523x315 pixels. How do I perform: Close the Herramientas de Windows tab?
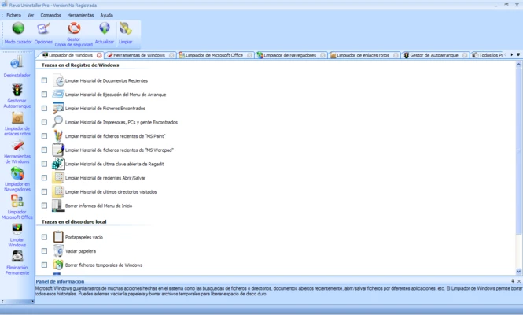[171, 55]
